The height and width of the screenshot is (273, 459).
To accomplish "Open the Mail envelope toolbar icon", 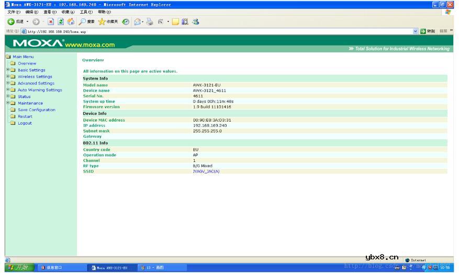I will click(138, 21).
